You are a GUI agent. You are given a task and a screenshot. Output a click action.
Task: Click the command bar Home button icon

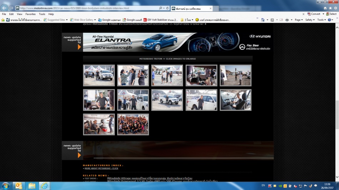(263, 20)
